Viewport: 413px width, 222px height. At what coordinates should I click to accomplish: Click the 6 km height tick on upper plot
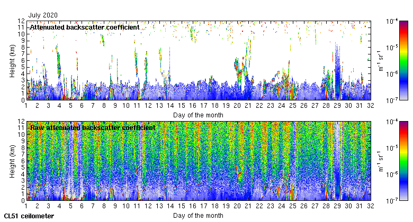(23, 60)
